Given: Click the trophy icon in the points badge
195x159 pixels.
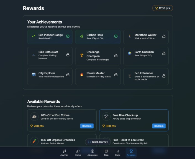Looking at the screenshot, I should click(156, 8).
